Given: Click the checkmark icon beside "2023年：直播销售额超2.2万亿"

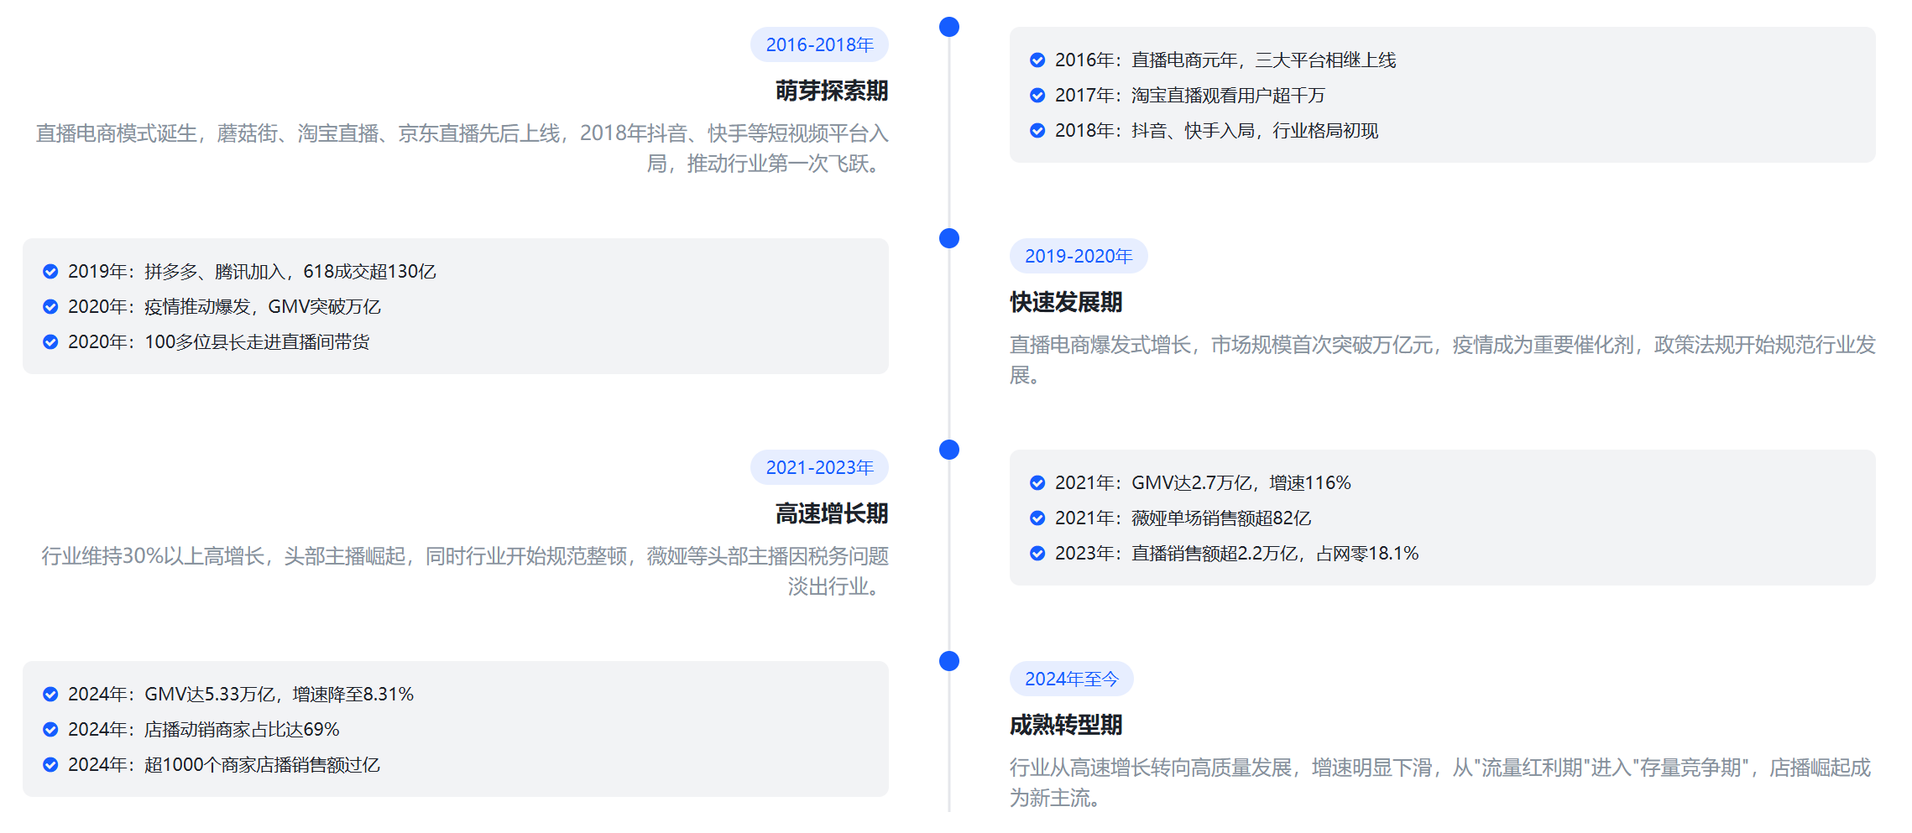Looking at the screenshot, I should (x=1037, y=554).
